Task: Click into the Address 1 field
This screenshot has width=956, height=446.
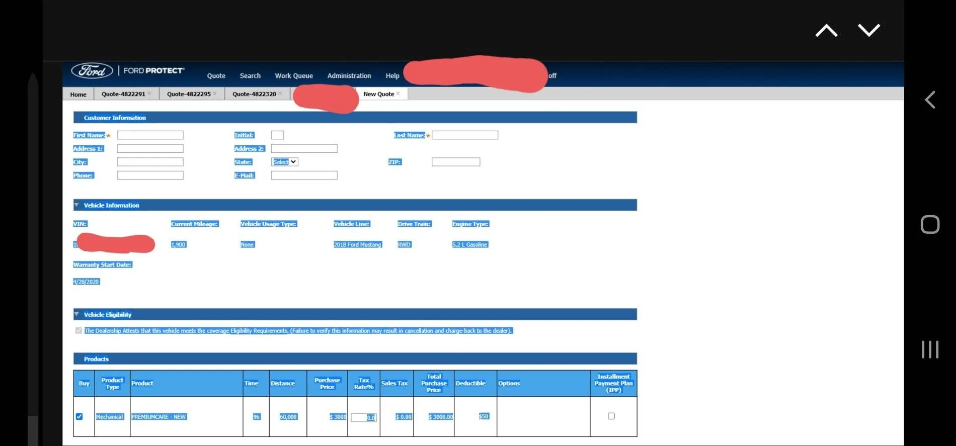Action: point(150,149)
